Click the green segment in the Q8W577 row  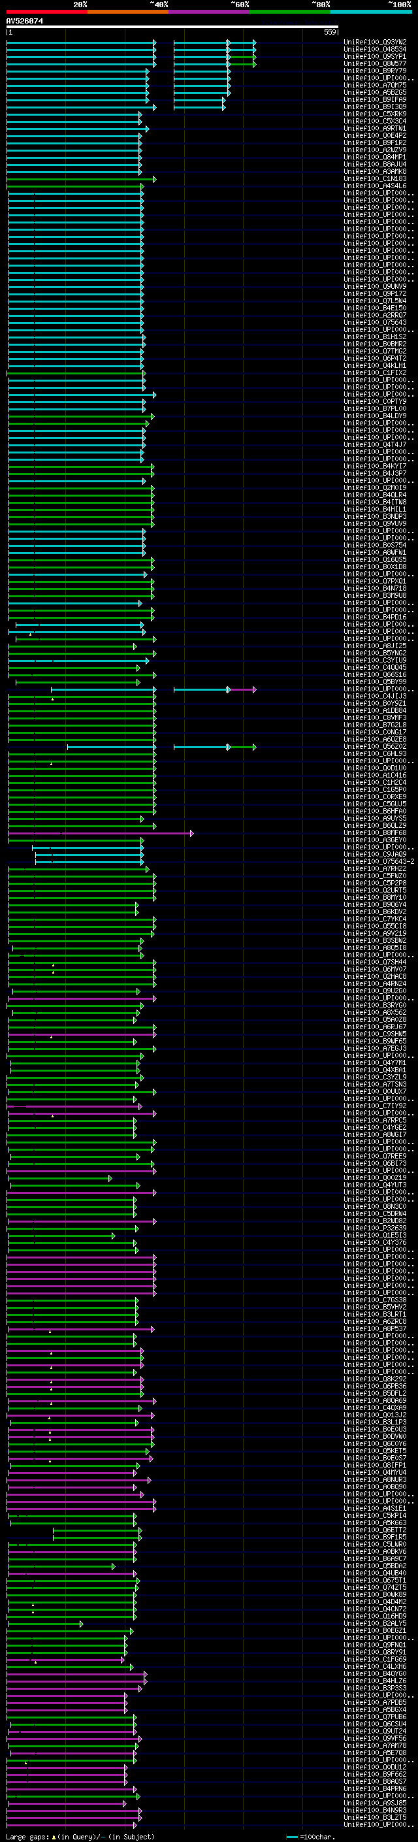point(242,64)
